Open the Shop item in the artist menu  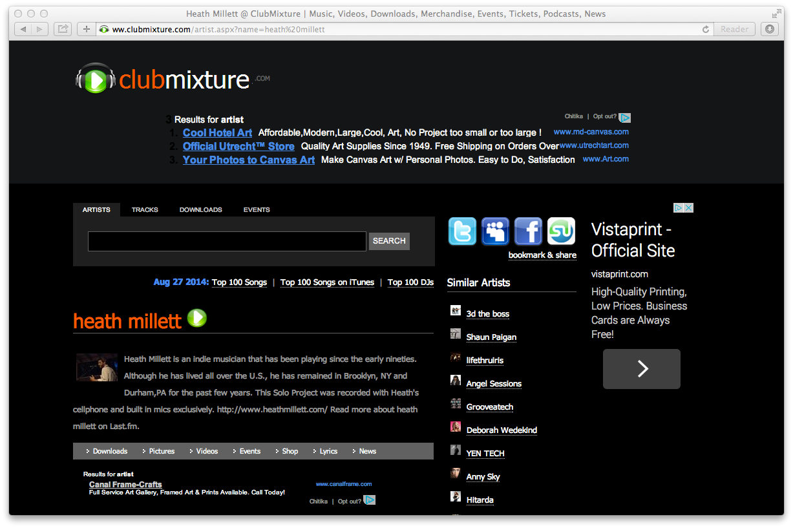click(290, 451)
